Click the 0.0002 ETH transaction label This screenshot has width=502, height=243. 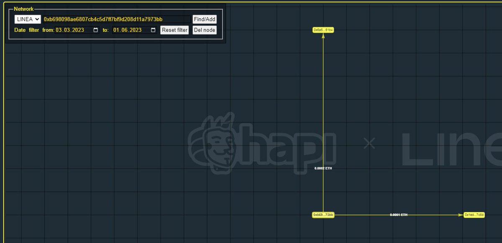323,168
